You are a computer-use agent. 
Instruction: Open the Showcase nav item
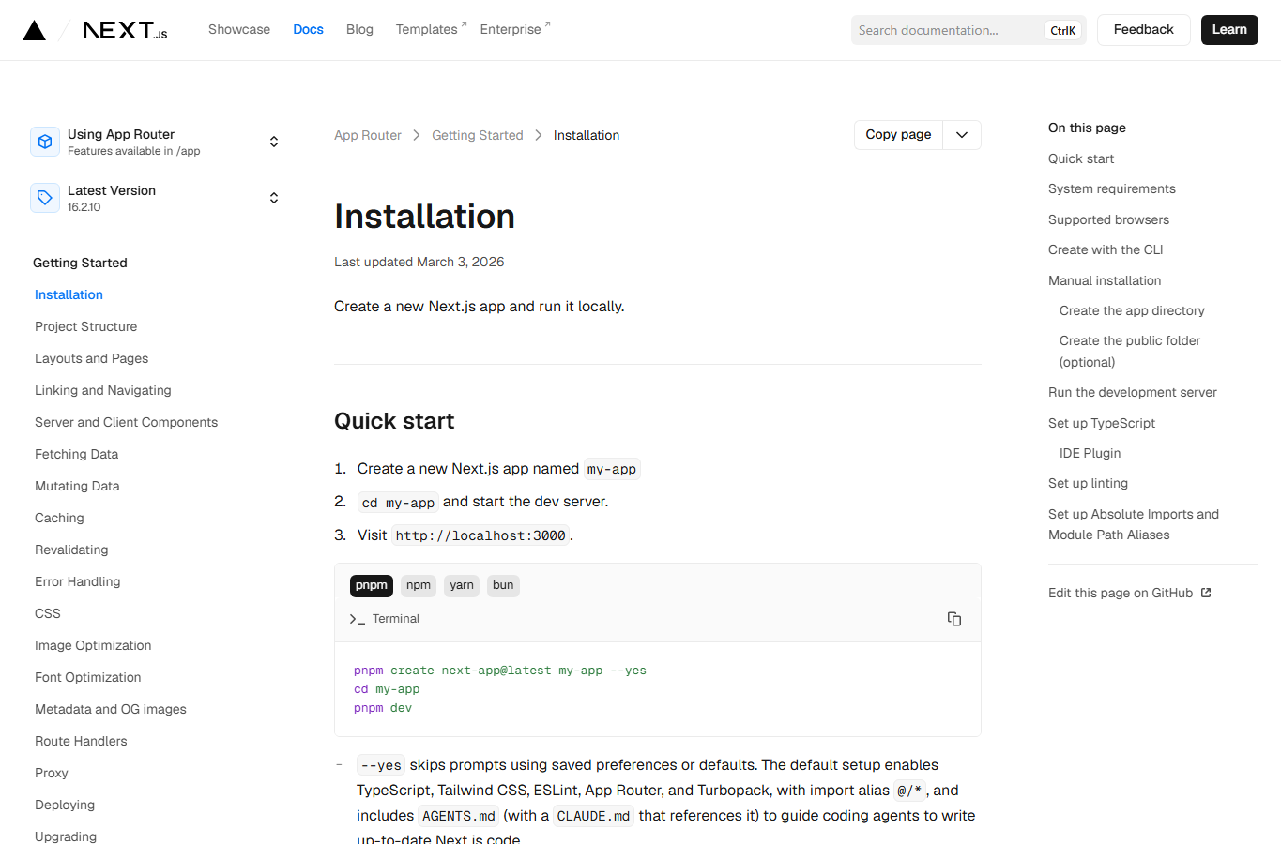tap(239, 30)
